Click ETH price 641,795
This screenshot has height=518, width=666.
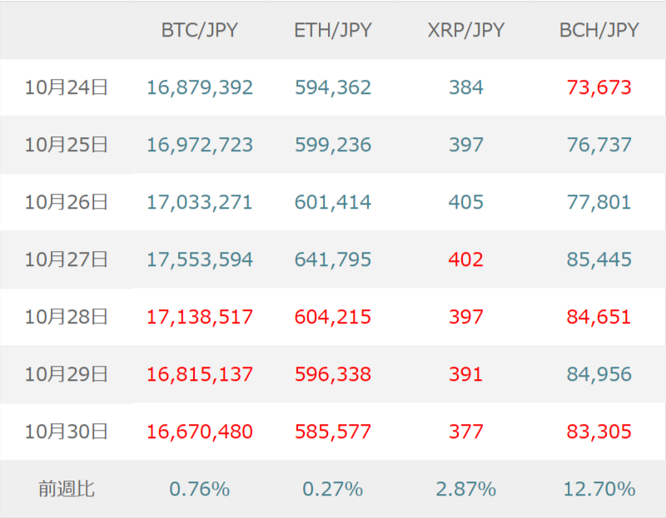click(333, 259)
